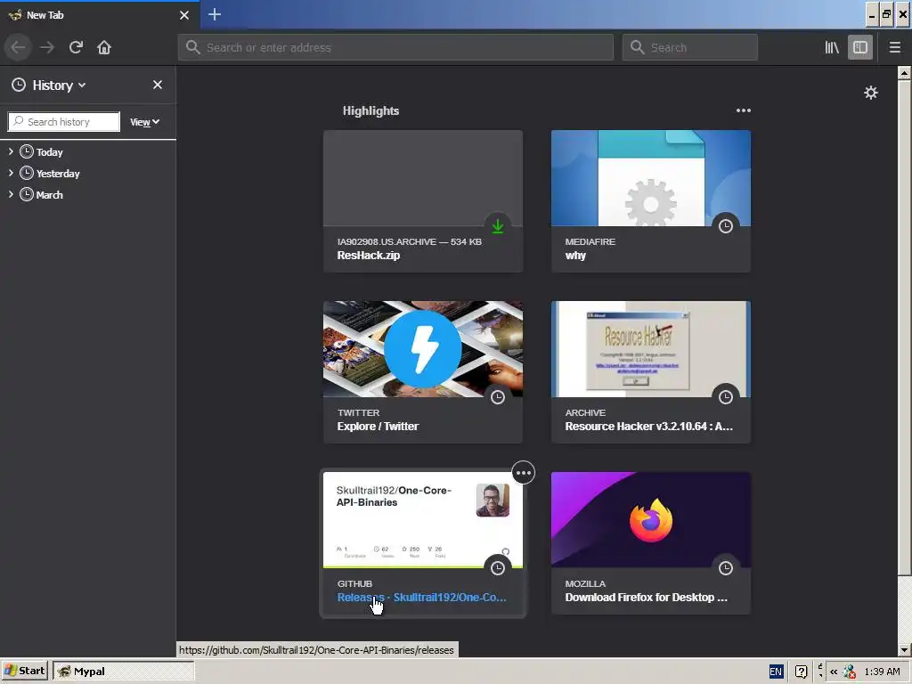Click the history clock badge on Twitter card
This screenshot has height=684, width=912.
pyautogui.click(x=498, y=397)
